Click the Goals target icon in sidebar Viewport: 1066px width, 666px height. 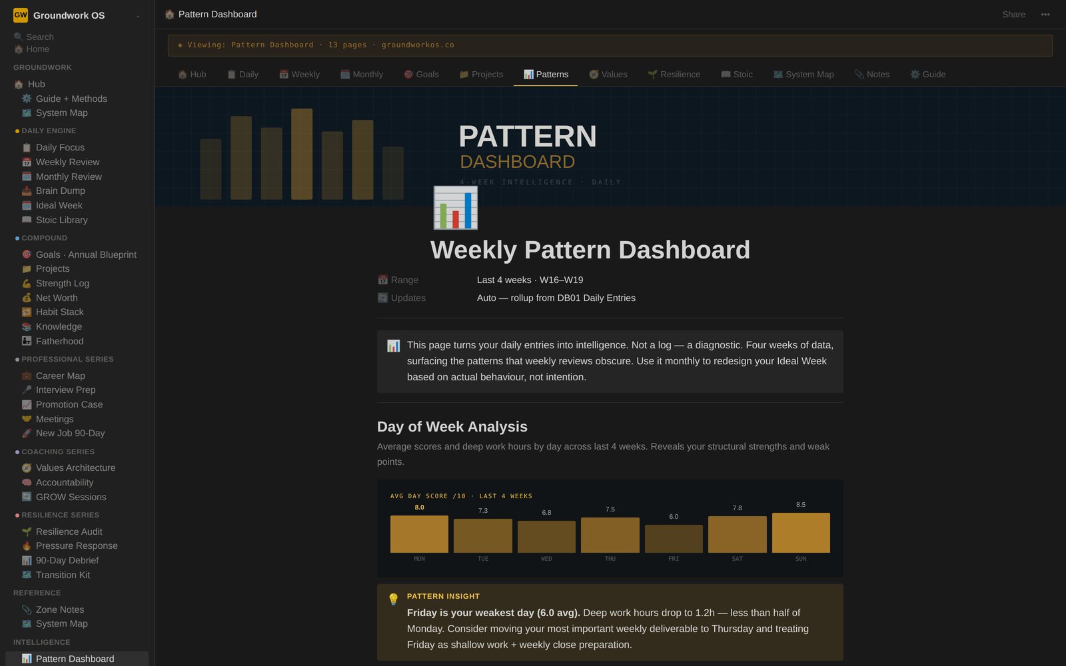(x=27, y=254)
